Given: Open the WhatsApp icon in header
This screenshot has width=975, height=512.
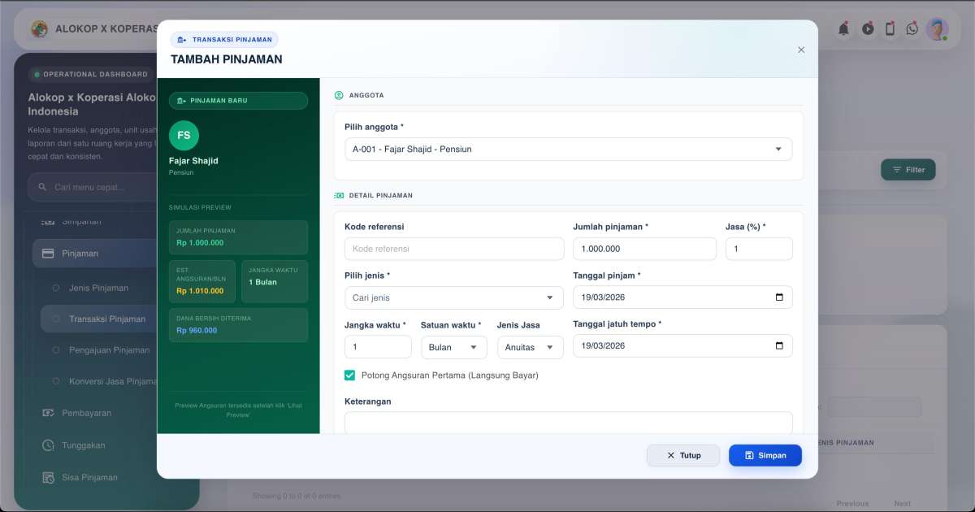Looking at the screenshot, I should [x=912, y=29].
